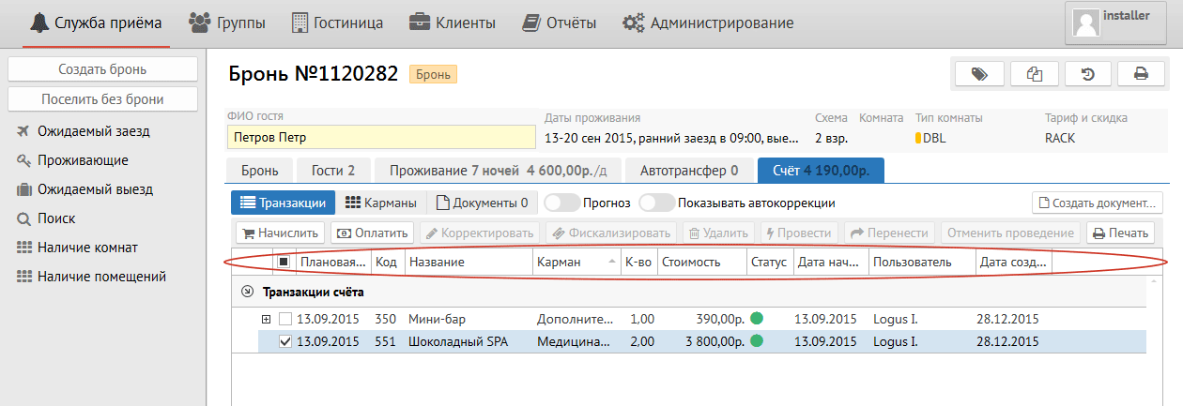Sort by the Карман column header
Image resolution: width=1183 pixels, height=406 pixels.
click(575, 263)
